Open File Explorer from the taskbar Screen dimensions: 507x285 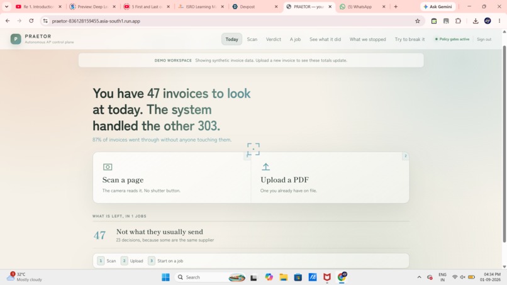pos(284,277)
